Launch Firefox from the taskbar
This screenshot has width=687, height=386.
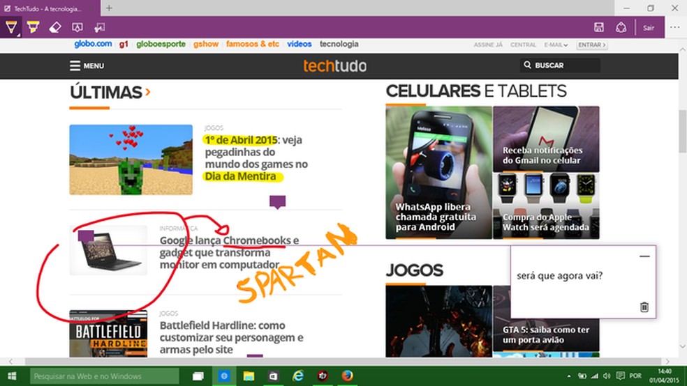pos(347,376)
